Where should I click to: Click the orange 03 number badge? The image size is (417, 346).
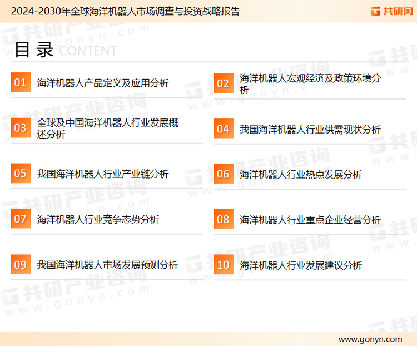[21, 128]
